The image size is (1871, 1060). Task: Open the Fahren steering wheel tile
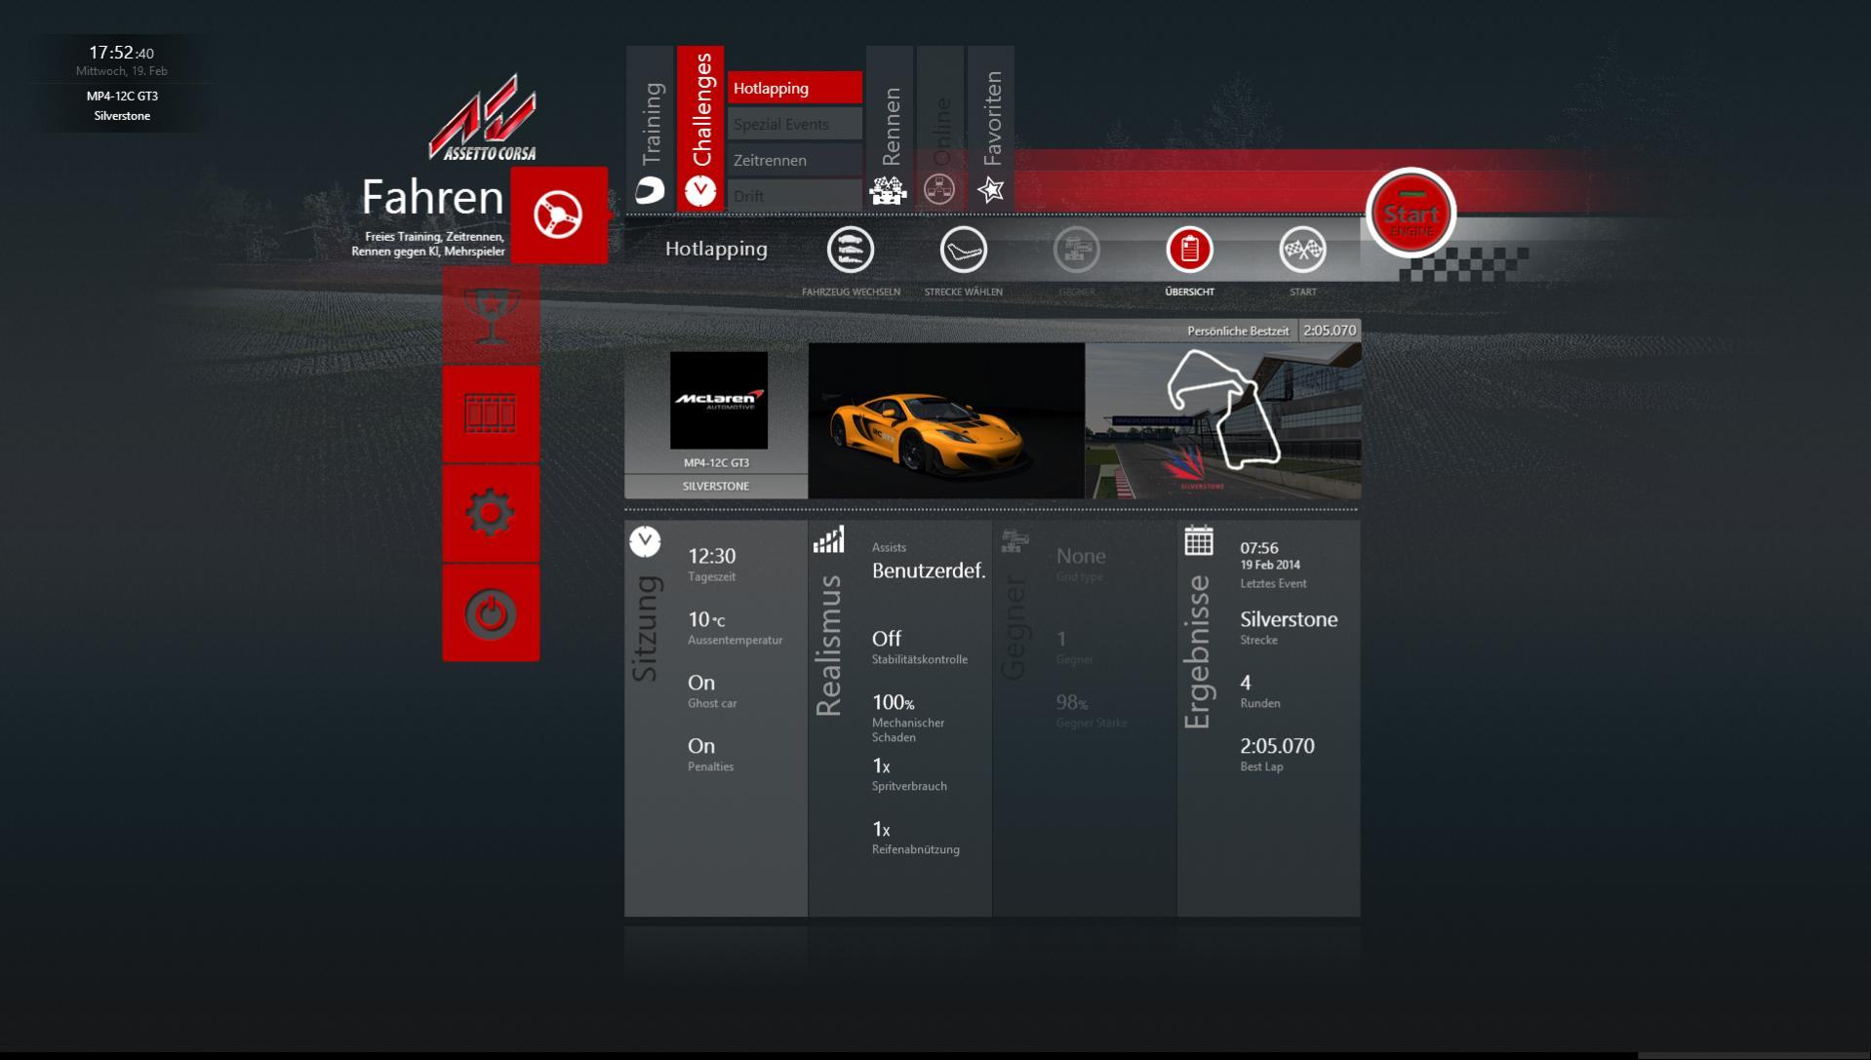559,215
